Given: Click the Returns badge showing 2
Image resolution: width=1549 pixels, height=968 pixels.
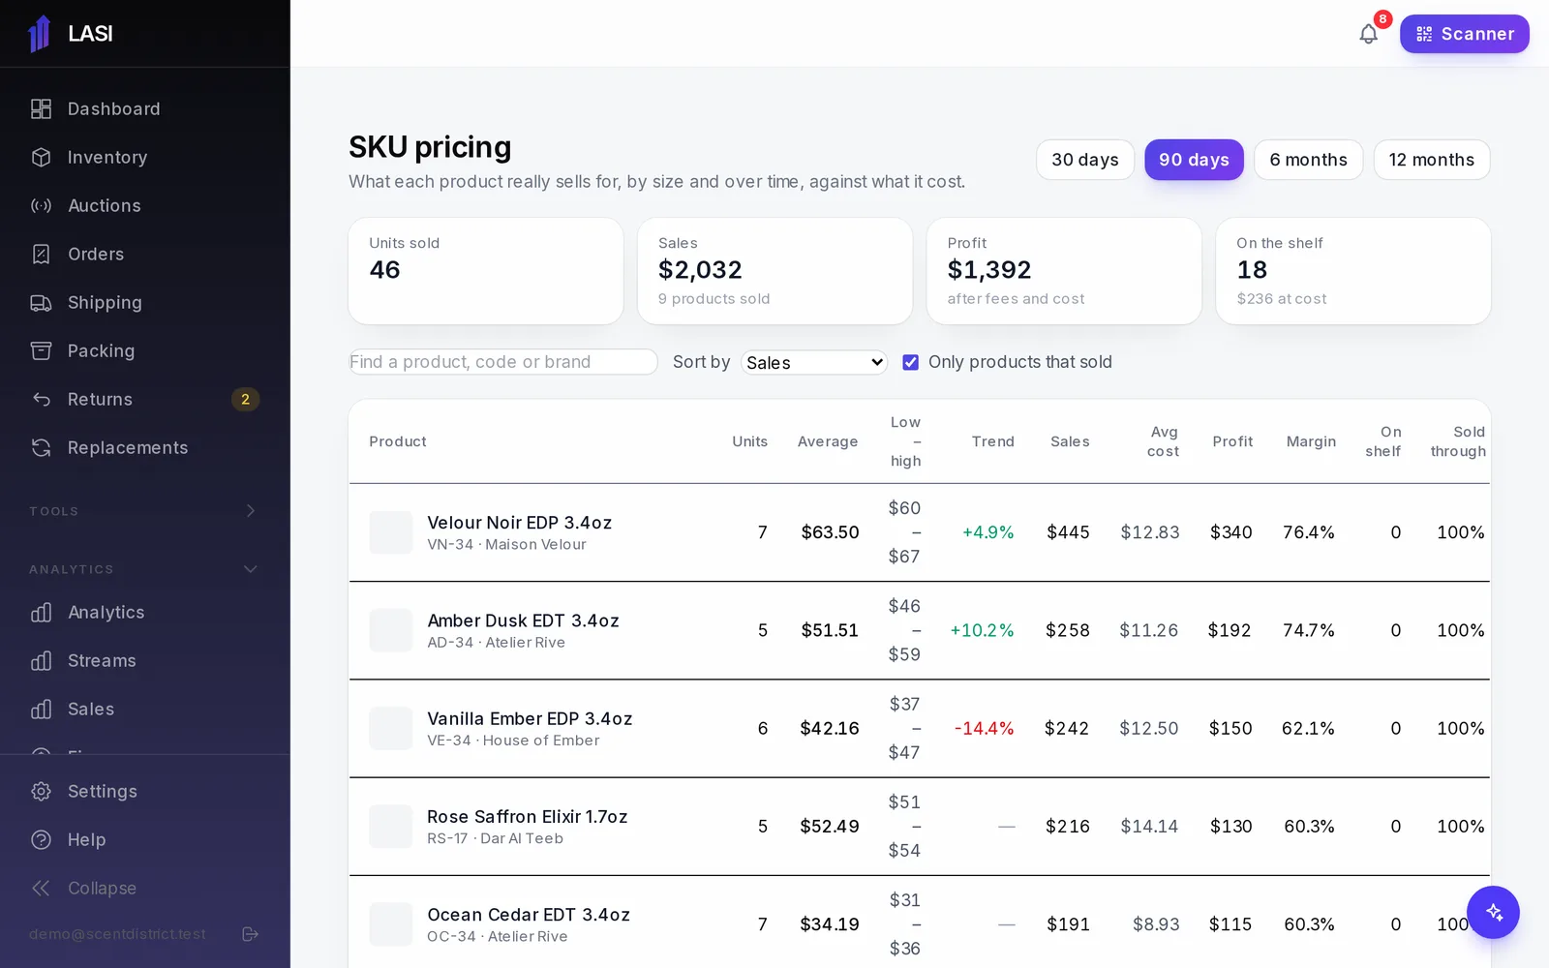Looking at the screenshot, I should pyautogui.click(x=245, y=400).
